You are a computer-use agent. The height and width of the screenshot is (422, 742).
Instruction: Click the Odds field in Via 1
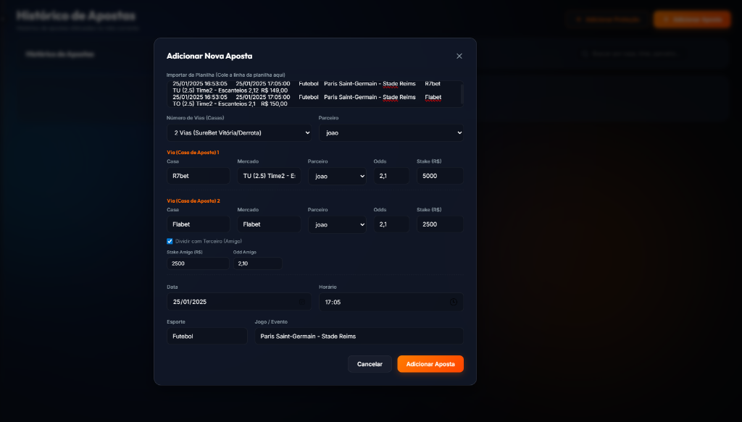pyautogui.click(x=391, y=176)
